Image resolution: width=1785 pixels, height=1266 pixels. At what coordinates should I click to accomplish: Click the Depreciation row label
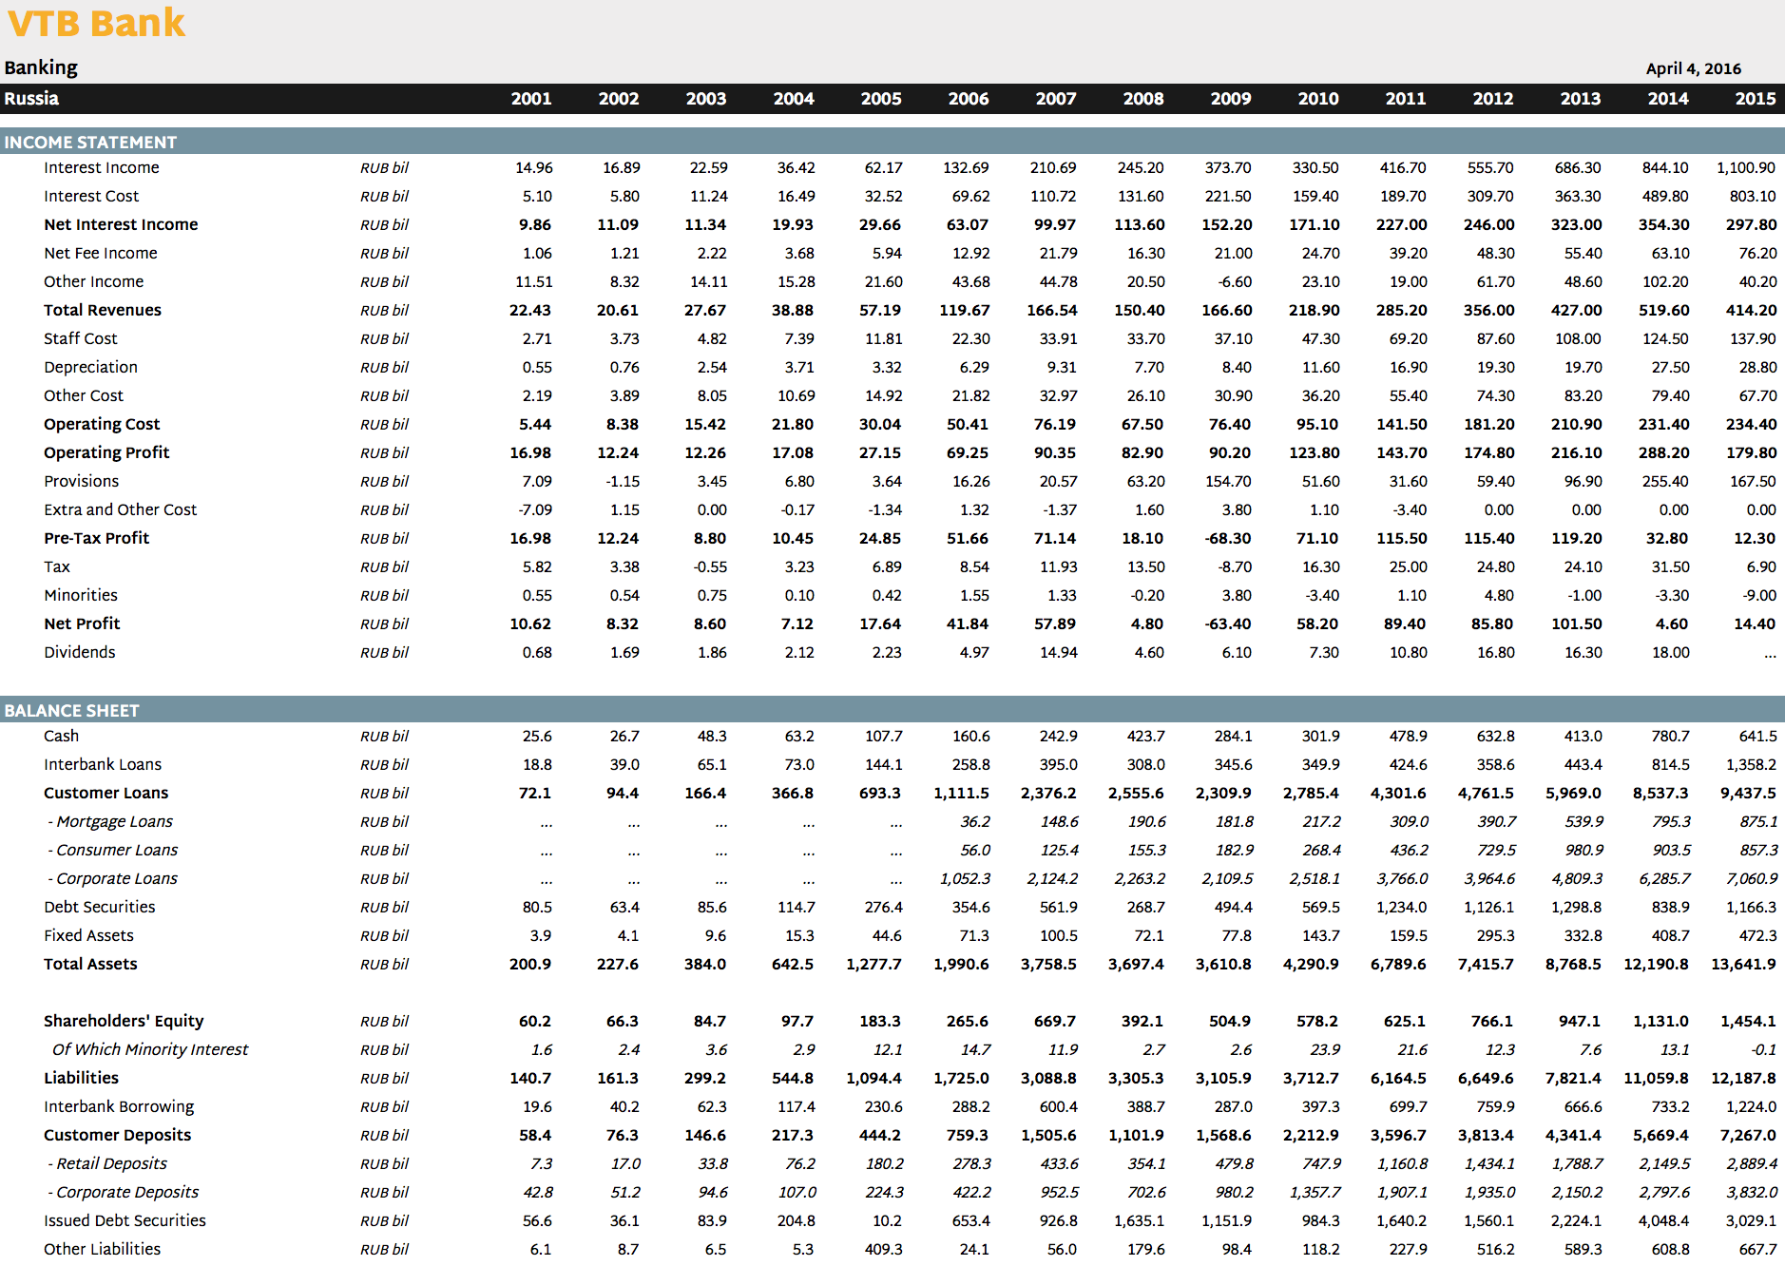tap(90, 367)
